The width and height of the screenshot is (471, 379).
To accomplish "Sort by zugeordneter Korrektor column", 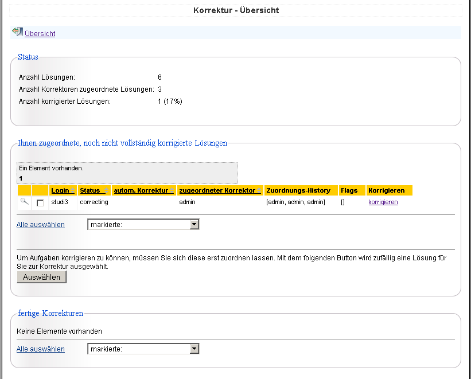I will [x=217, y=190].
